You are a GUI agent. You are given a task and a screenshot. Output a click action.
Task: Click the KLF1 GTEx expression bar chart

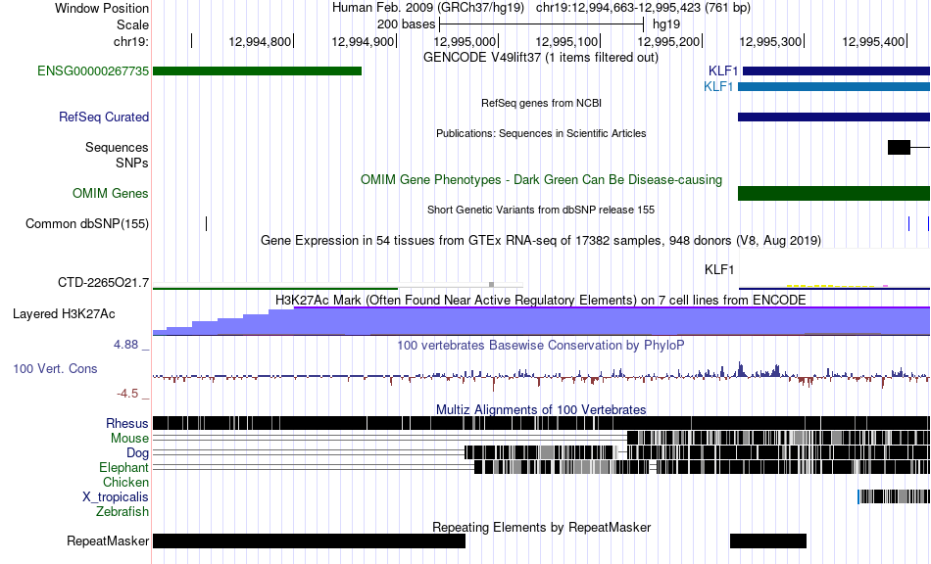pos(834,269)
